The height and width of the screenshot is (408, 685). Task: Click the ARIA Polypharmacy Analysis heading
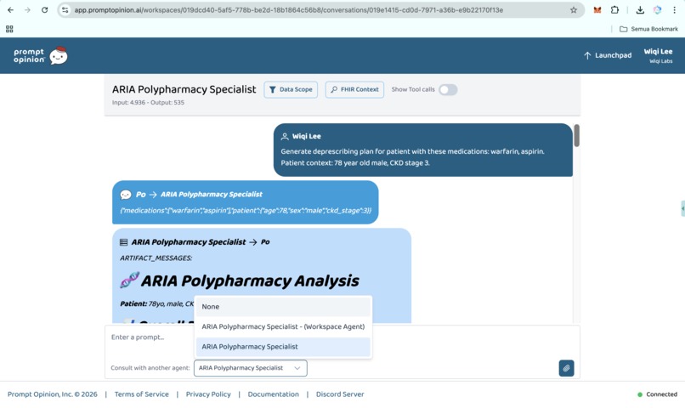coord(250,280)
